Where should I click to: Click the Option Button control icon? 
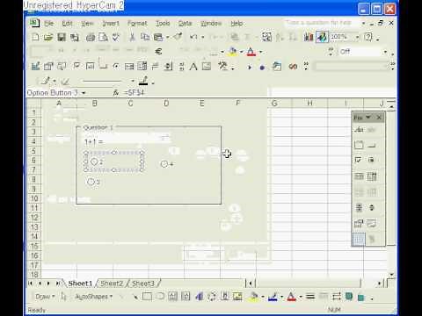click(x=371, y=160)
